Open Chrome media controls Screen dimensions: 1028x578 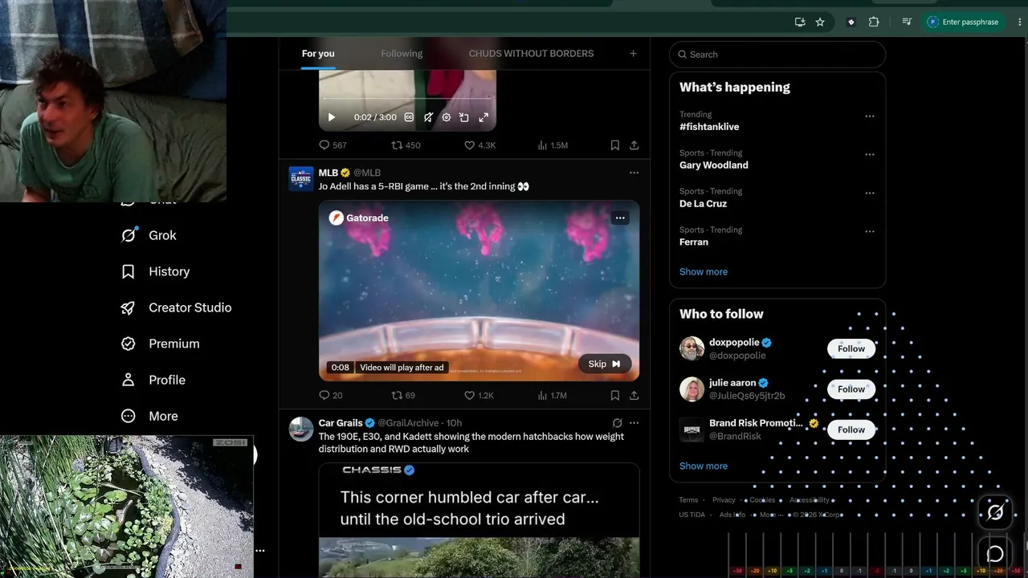click(907, 22)
